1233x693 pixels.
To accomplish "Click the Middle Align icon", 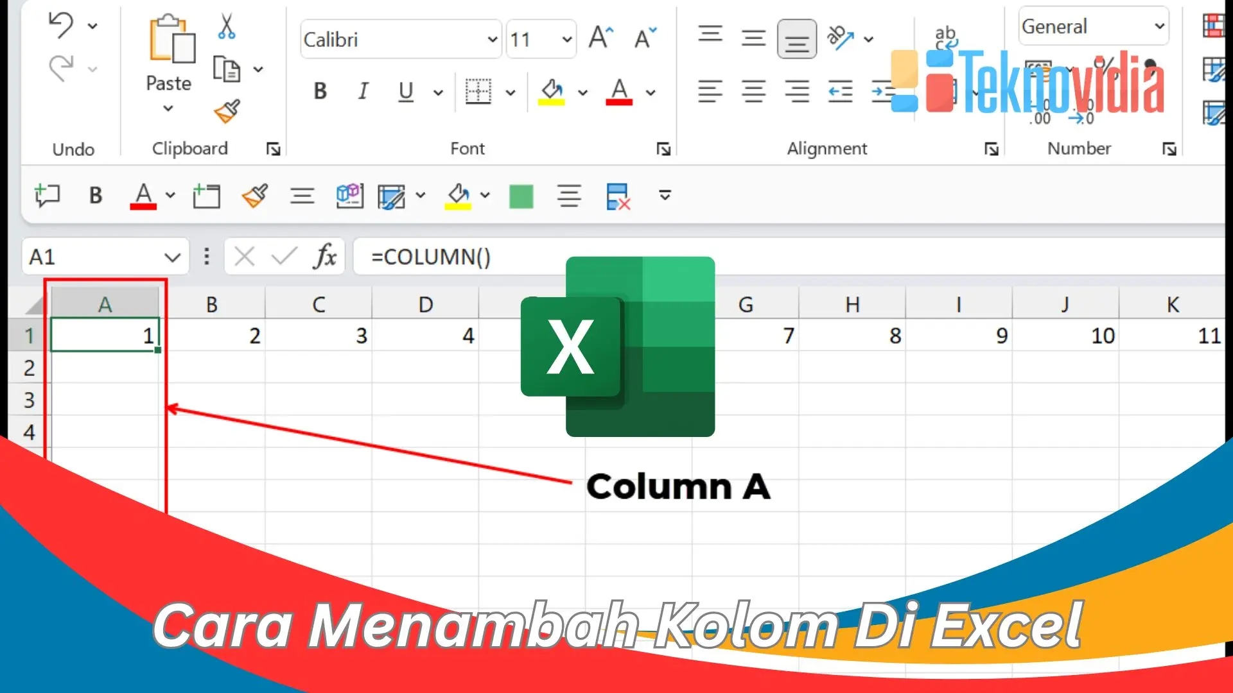I will tap(753, 37).
